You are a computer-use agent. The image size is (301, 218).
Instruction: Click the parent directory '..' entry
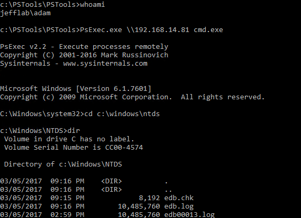[168, 190]
